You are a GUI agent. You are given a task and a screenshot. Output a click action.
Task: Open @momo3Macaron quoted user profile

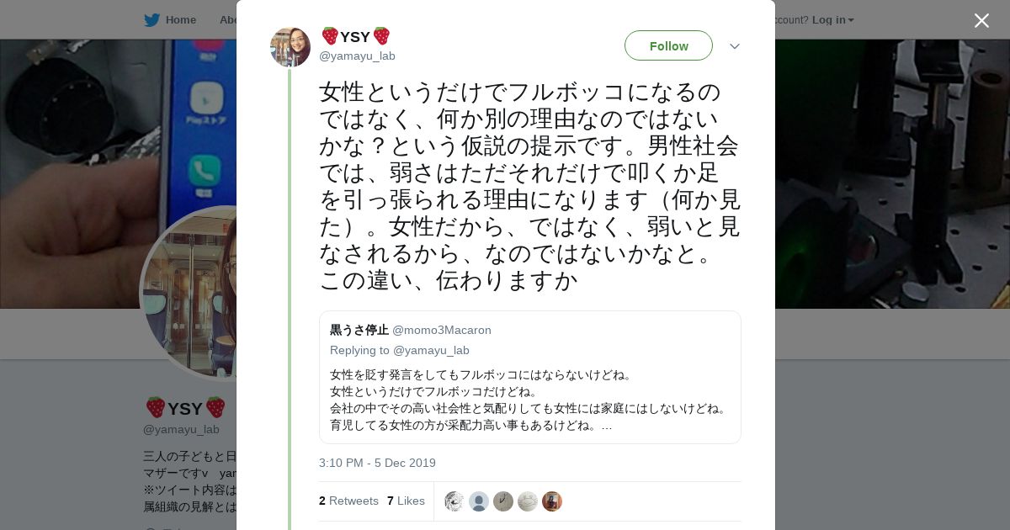tap(441, 330)
